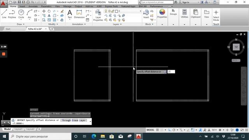Click the TOP face of ViewCube
Screen dimensions: 249x140
(236, 47)
